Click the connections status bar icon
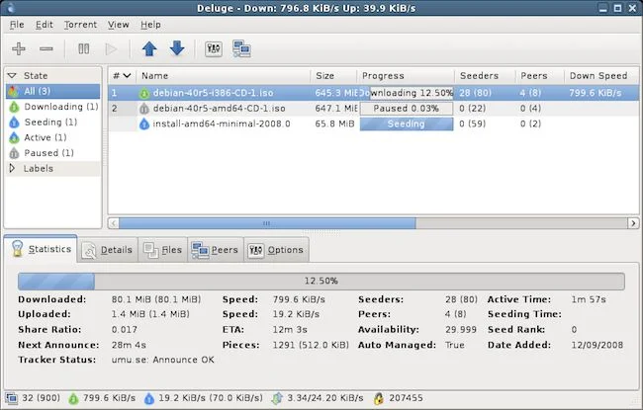 pos(12,398)
